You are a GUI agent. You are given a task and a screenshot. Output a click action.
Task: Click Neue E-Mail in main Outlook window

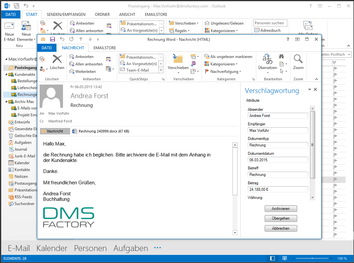click(9, 31)
